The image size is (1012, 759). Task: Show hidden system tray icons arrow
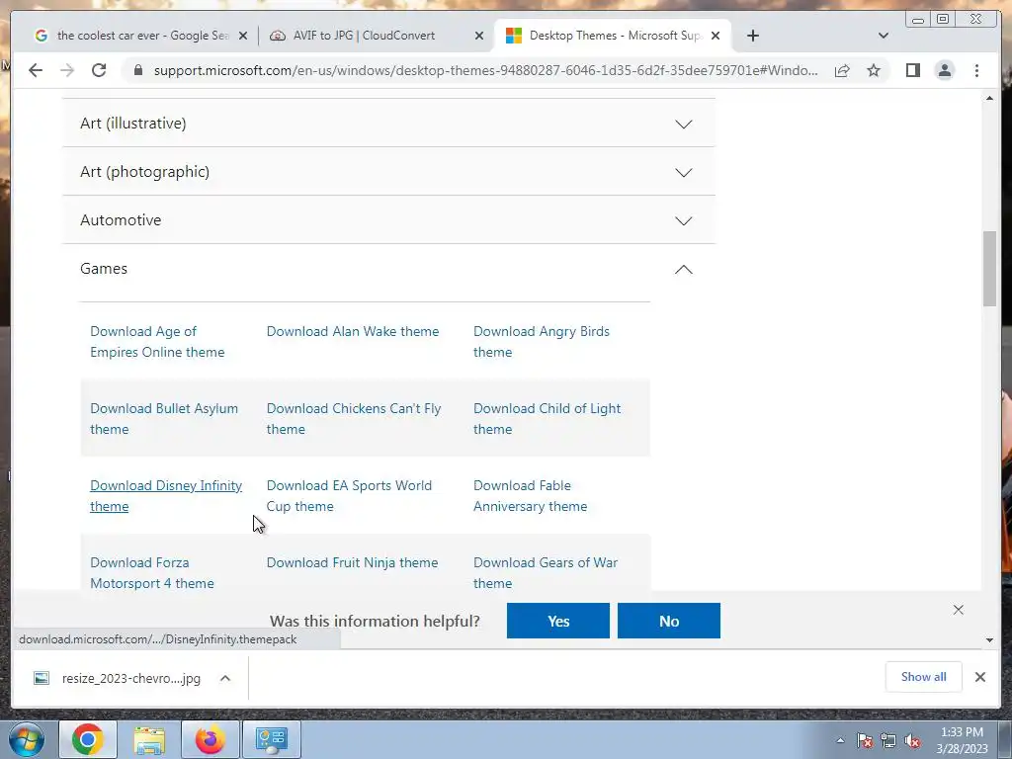[x=840, y=740]
